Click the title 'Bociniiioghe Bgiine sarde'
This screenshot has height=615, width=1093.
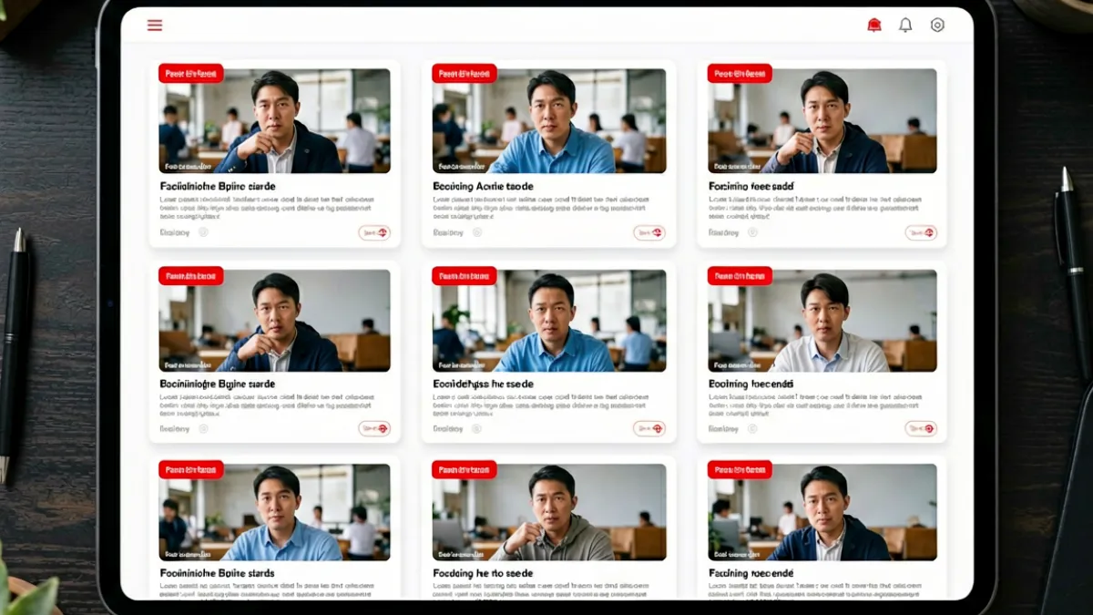pos(218,384)
